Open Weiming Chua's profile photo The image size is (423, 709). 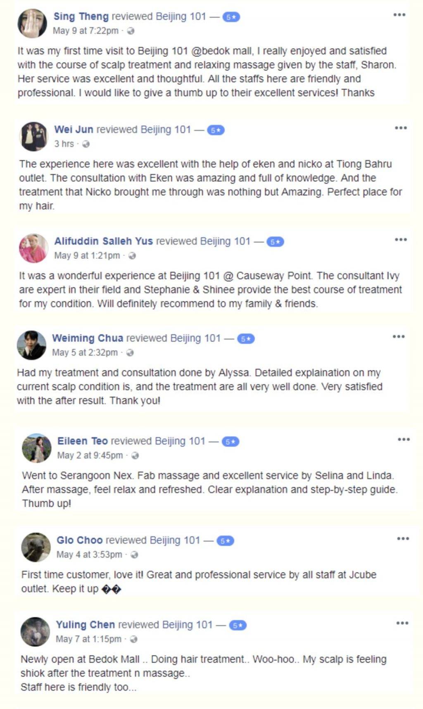[31, 345]
